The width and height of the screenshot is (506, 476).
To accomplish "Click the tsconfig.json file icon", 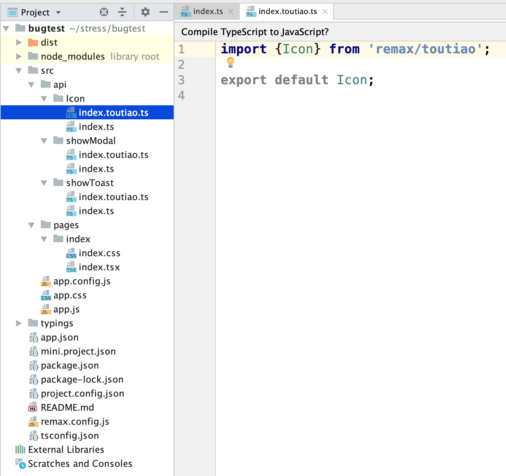I will pyautogui.click(x=33, y=436).
